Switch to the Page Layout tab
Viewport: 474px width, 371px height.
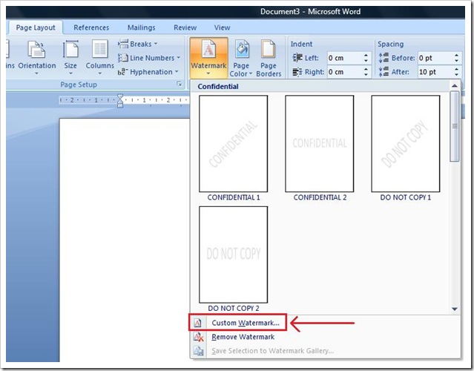click(36, 27)
